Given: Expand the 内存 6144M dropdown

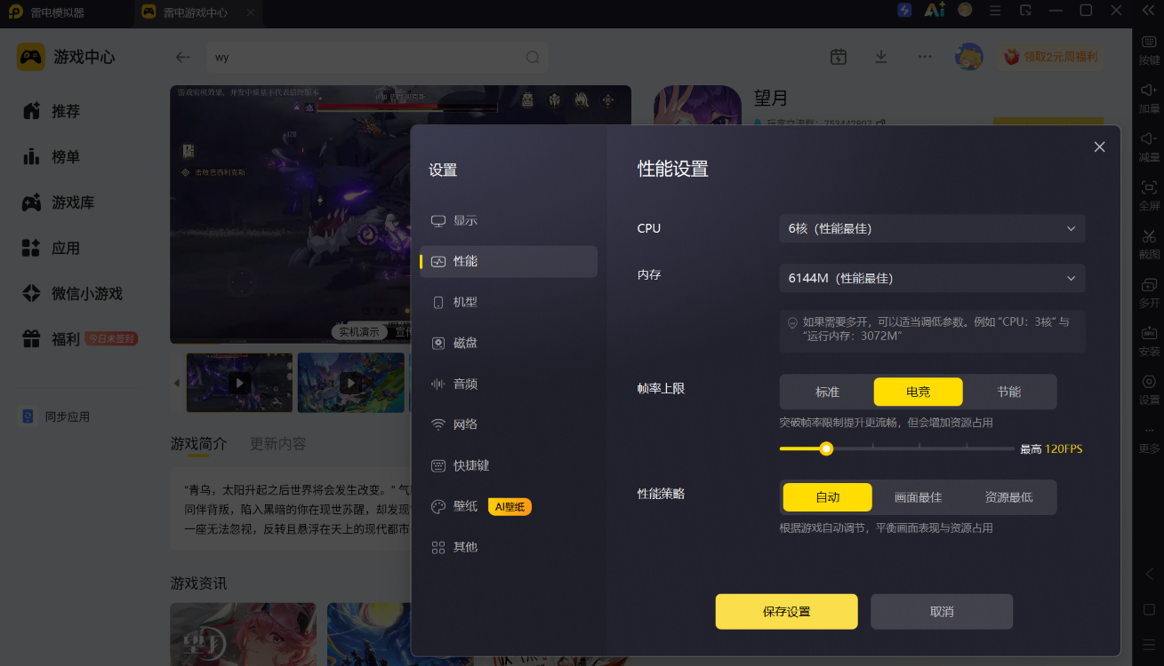Looking at the screenshot, I should click(x=933, y=278).
